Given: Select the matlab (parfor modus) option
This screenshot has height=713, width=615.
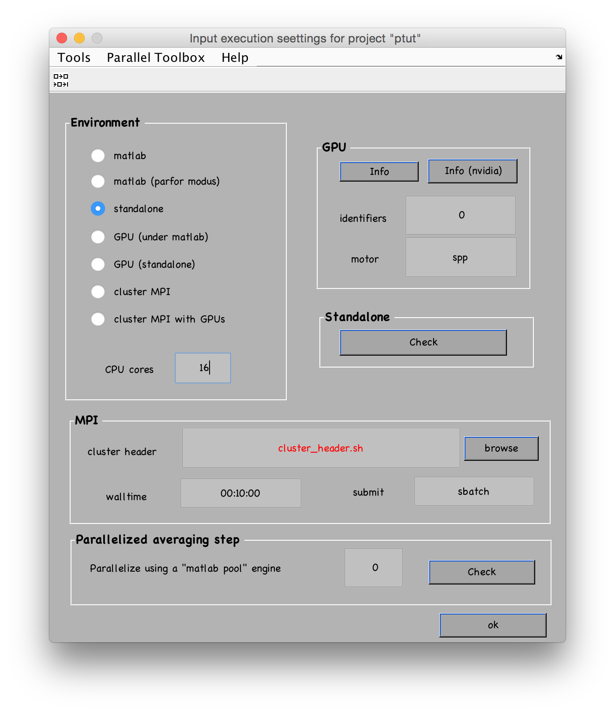Looking at the screenshot, I should (x=98, y=181).
